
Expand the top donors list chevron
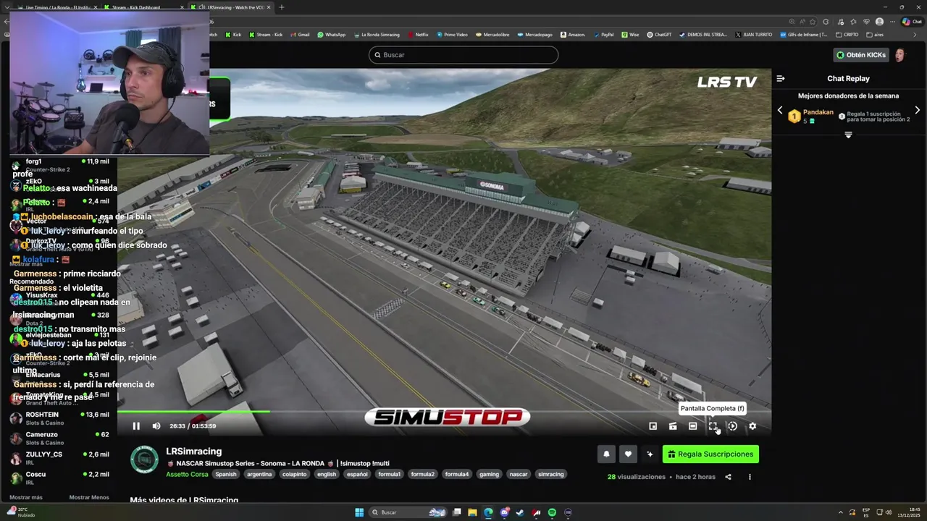pos(848,135)
